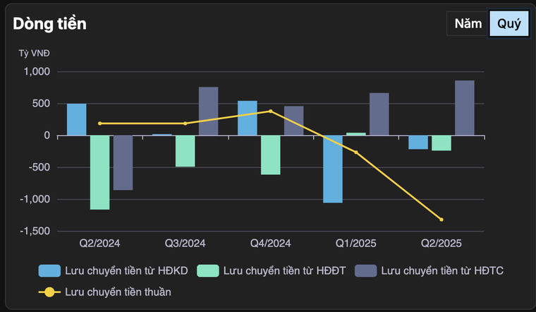Select the blue HĐKD bar in Q1/2025
The height and width of the screenshot is (312, 536).
(x=333, y=169)
